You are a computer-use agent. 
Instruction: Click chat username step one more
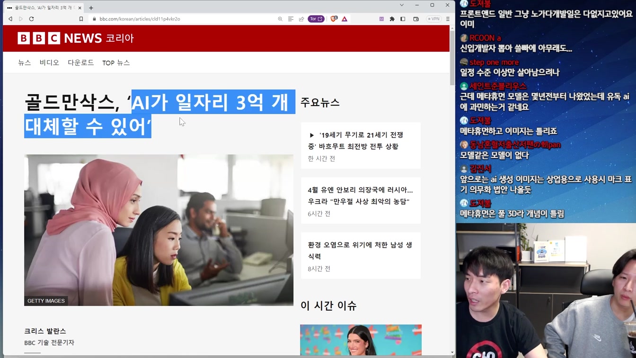[x=494, y=62]
